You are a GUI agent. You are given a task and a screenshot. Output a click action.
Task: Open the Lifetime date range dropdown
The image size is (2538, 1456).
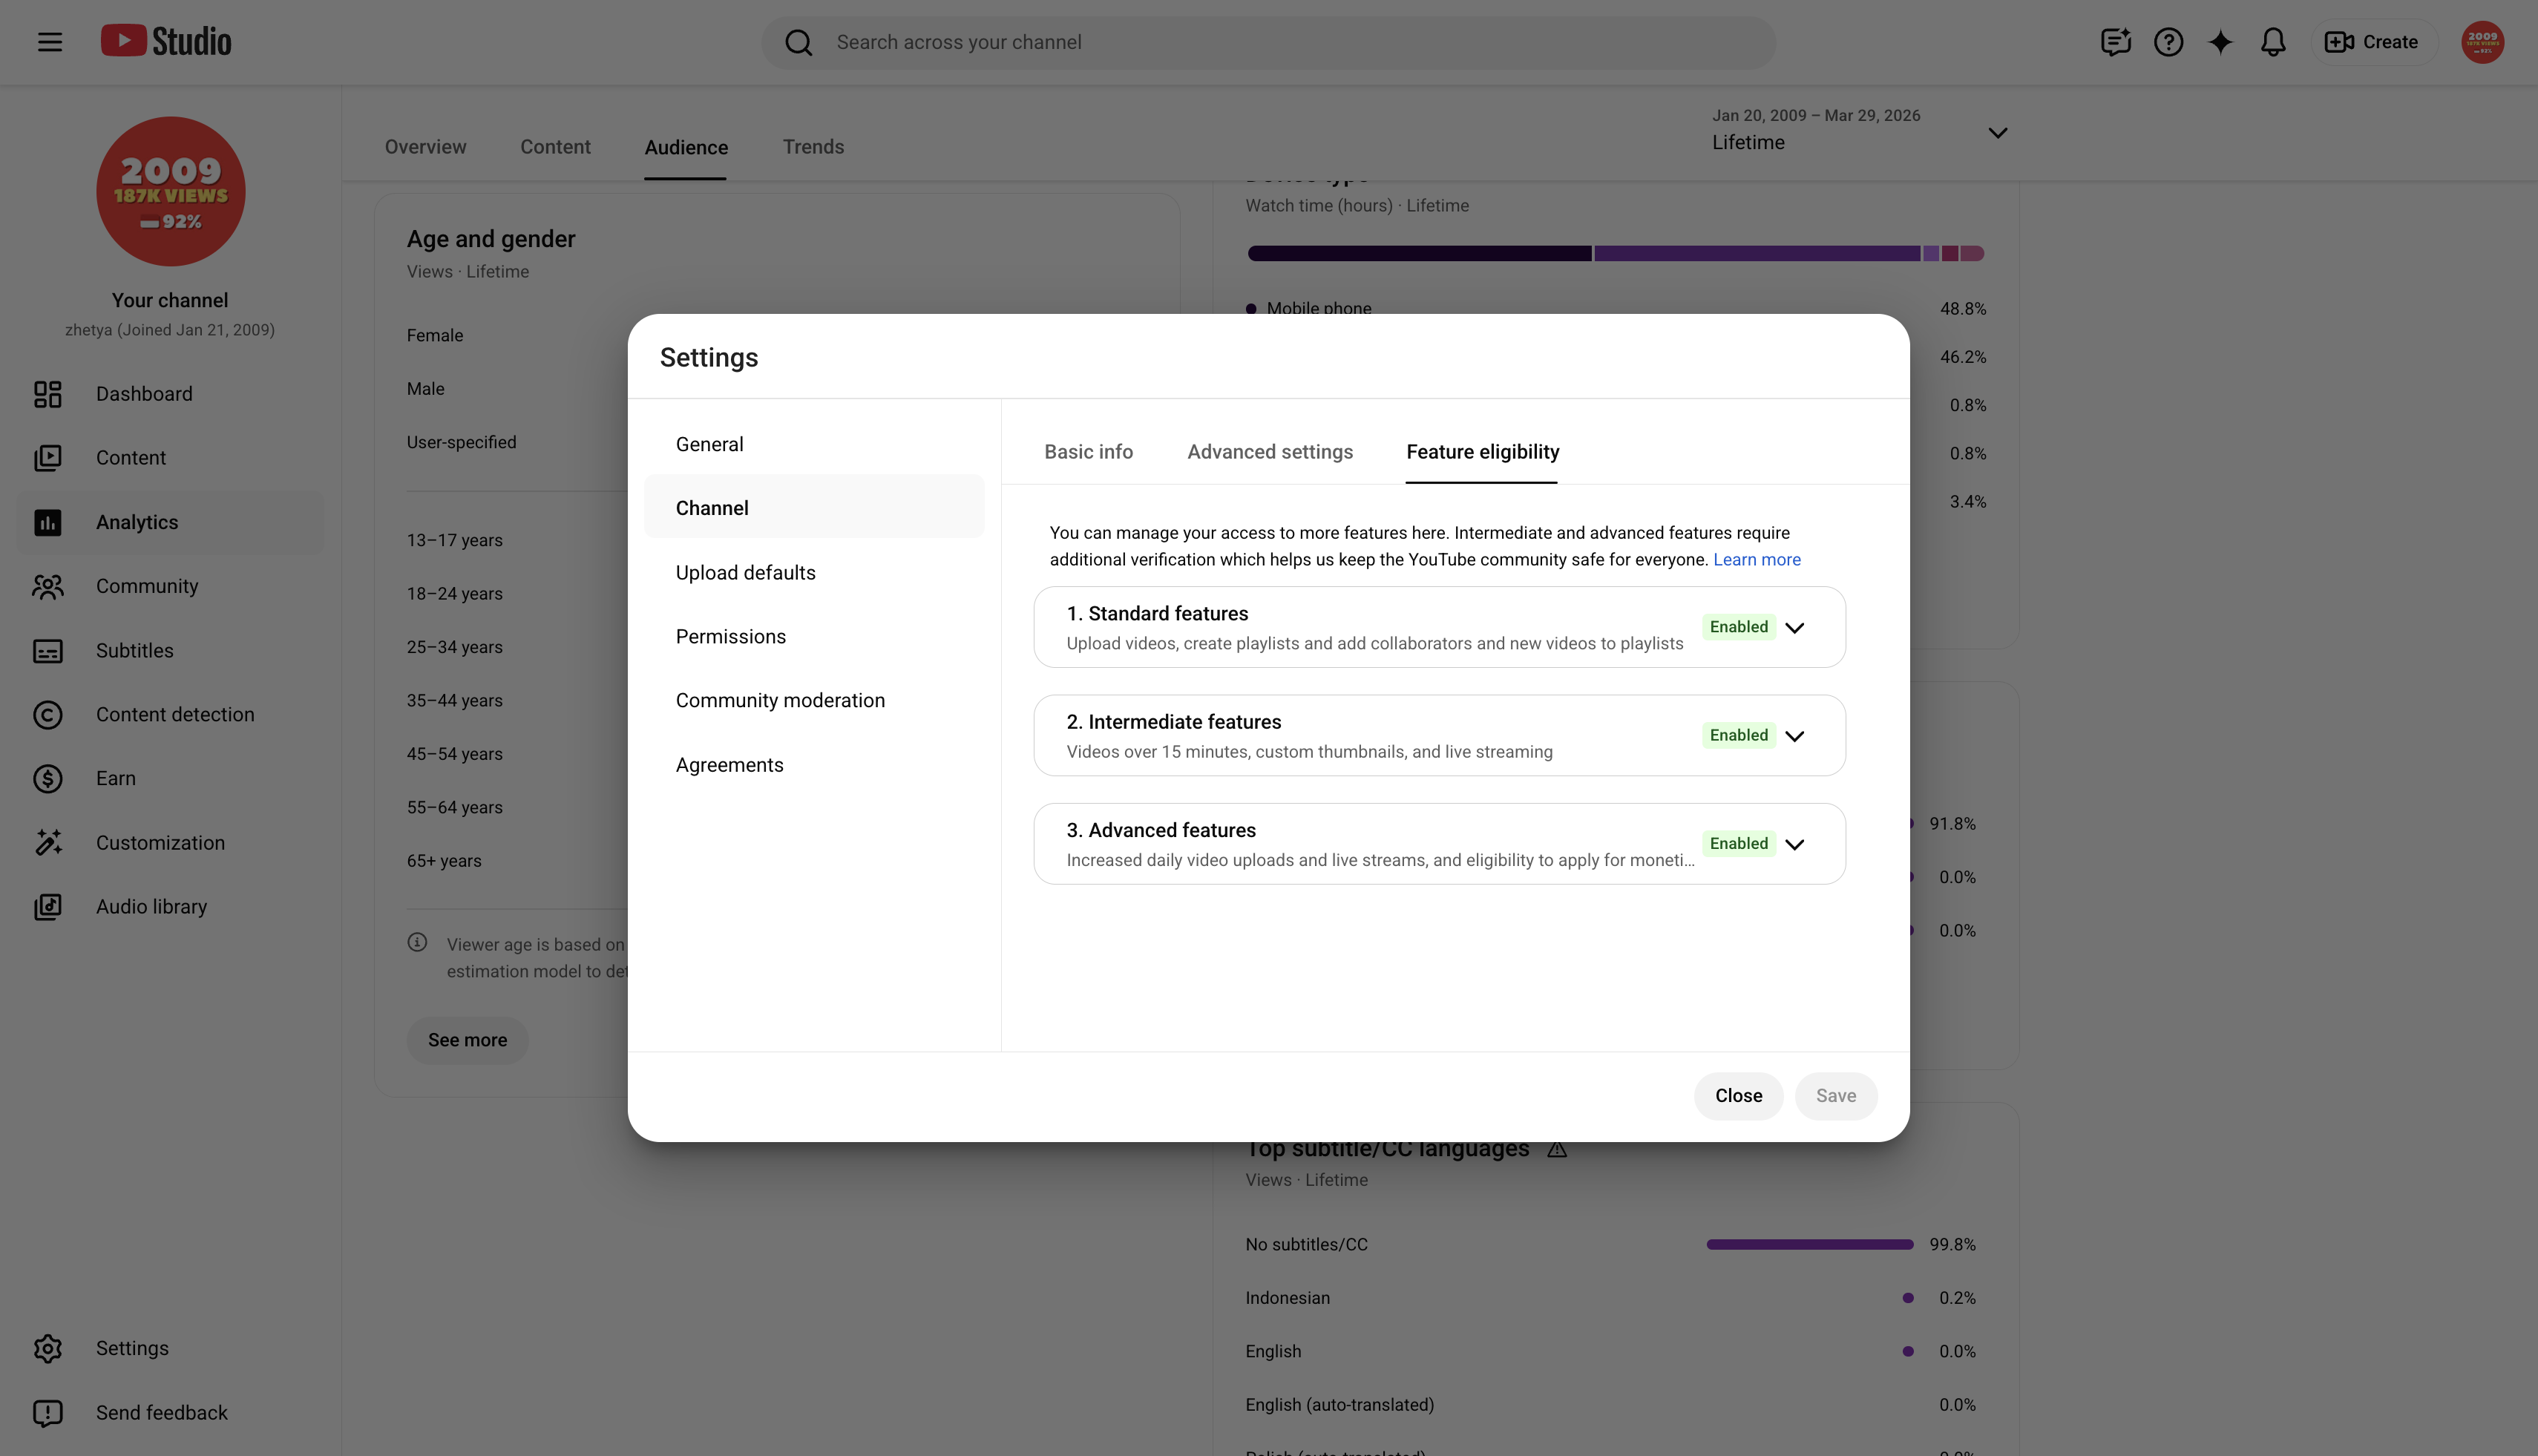point(1860,131)
